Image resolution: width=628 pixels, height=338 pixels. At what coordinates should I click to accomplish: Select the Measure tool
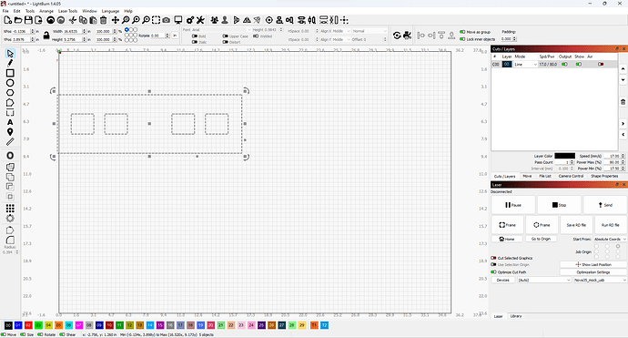(x=10, y=141)
